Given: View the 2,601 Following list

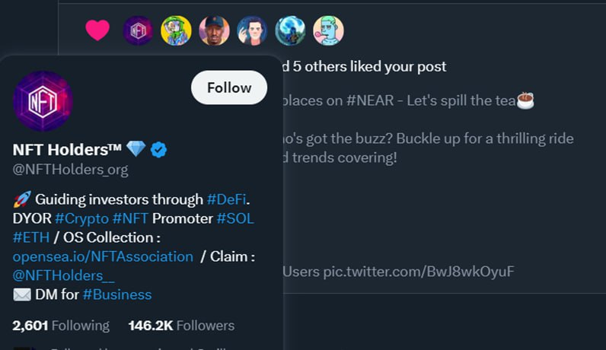Looking at the screenshot, I should pyautogui.click(x=61, y=326).
